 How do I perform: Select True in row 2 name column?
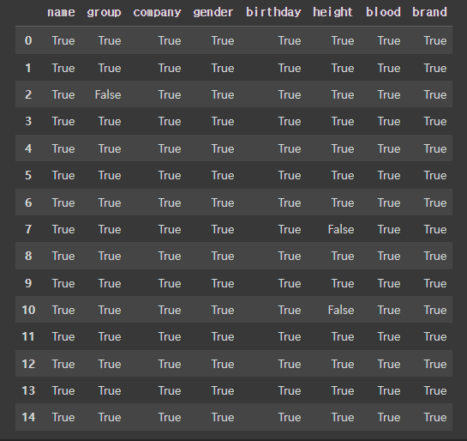[x=63, y=95]
